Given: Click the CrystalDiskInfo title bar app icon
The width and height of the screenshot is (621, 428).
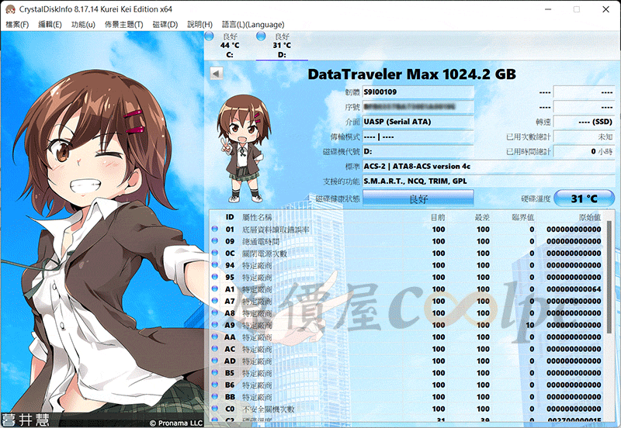Looking at the screenshot, I should tap(10, 9).
